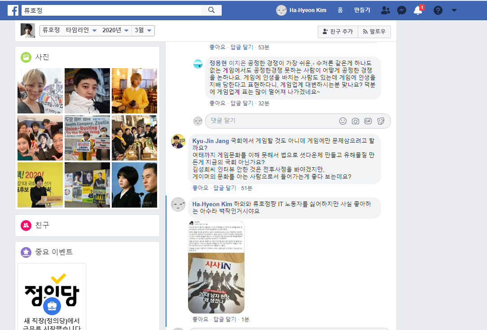Screen dimensions: 487x330
Task: Open the help question mark icon
Action: (438, 10)
